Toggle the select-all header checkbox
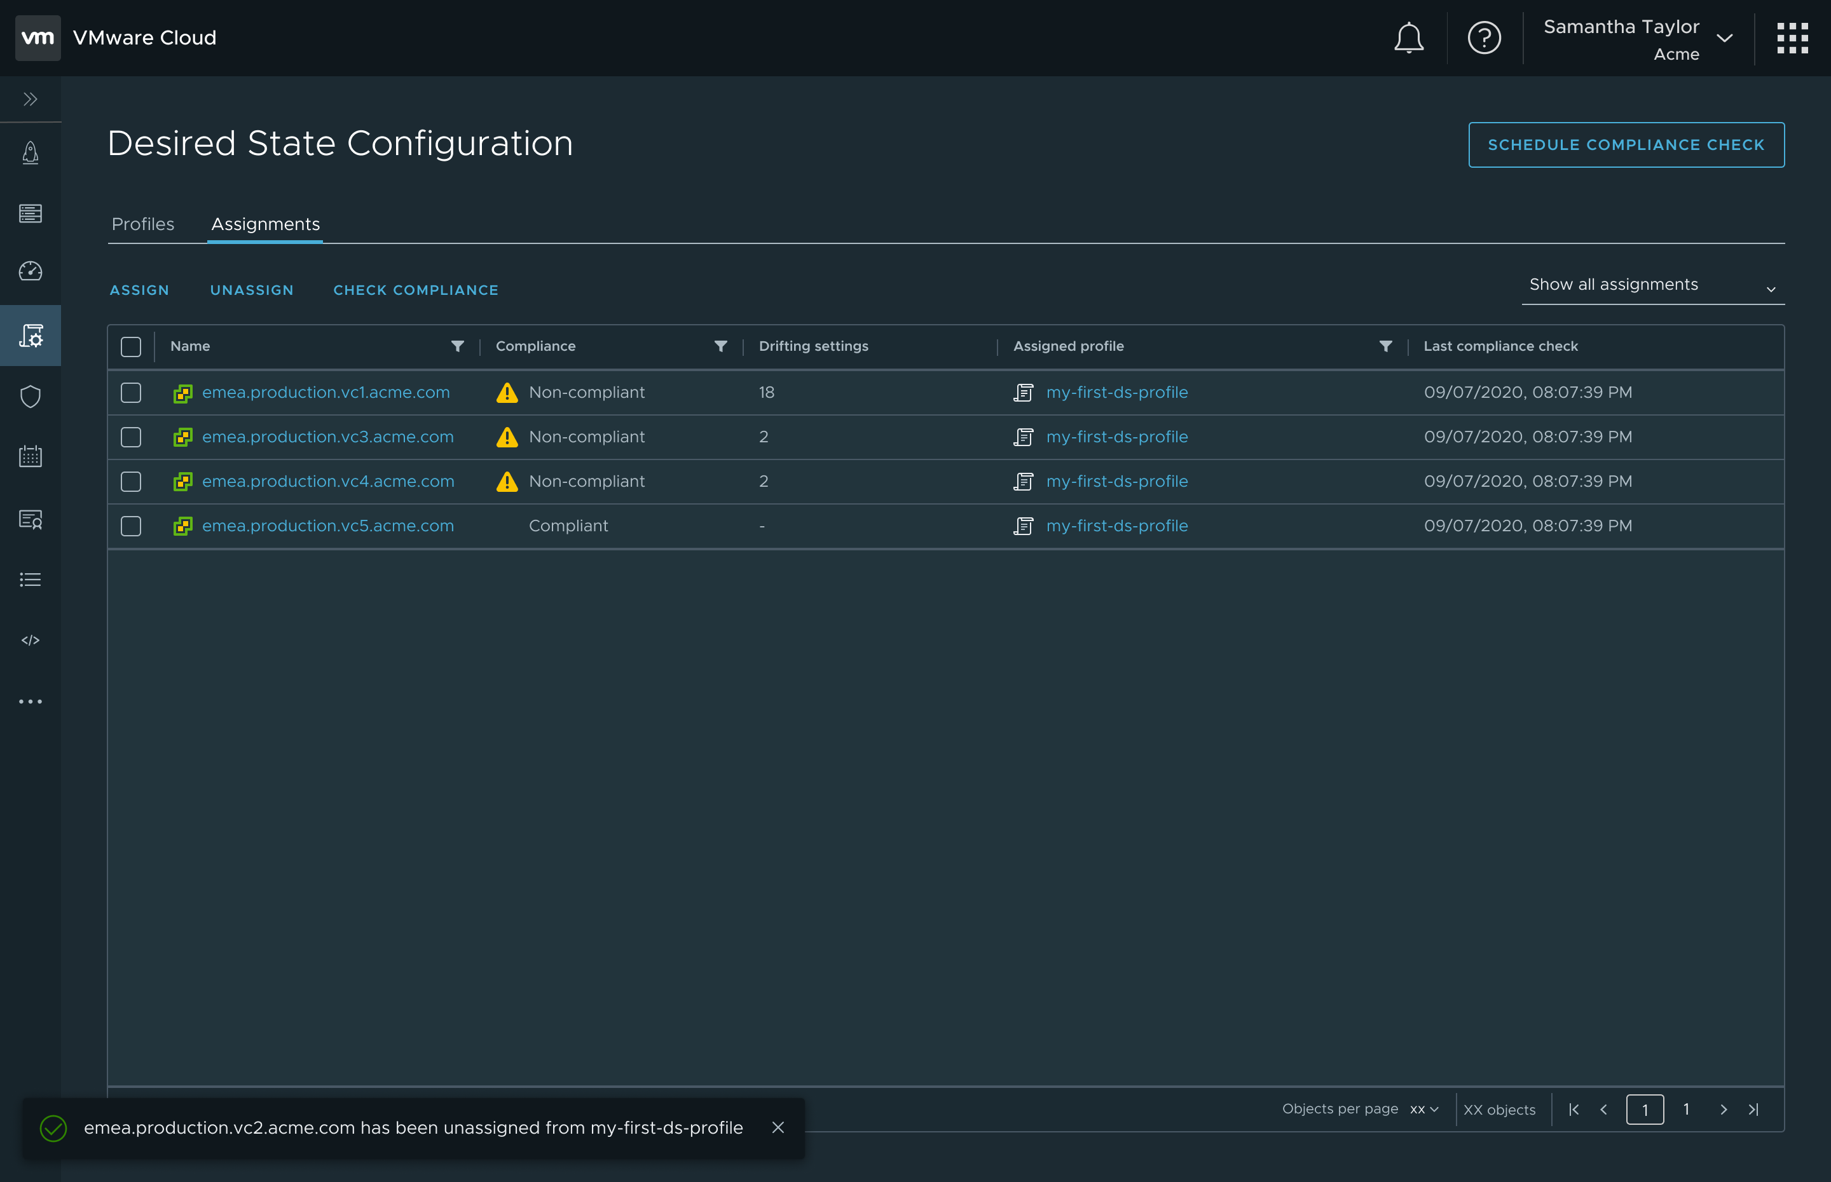The width and height of the screenshot is (1831, 1182). (x=131, y=347)
